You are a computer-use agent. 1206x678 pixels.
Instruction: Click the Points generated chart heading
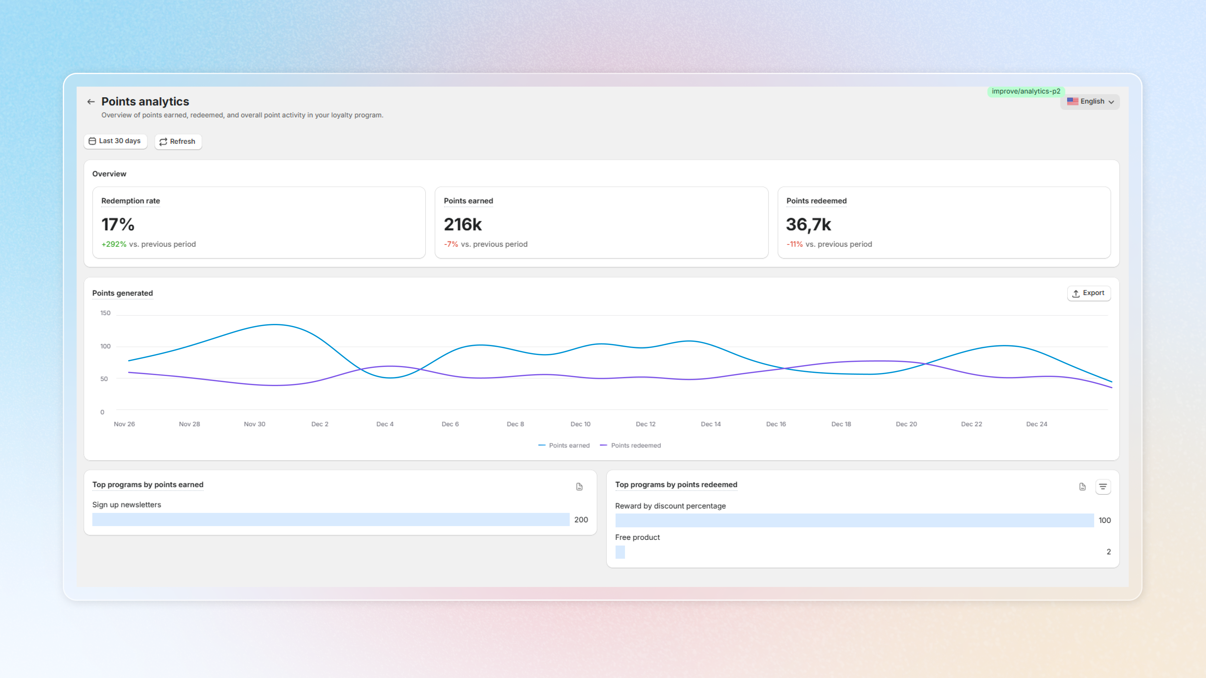(123, 293)
